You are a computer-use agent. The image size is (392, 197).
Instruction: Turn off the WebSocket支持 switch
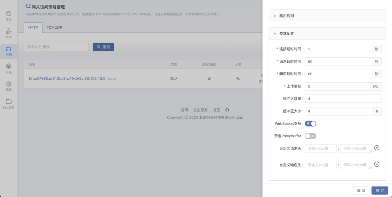[x=310, y=123]
